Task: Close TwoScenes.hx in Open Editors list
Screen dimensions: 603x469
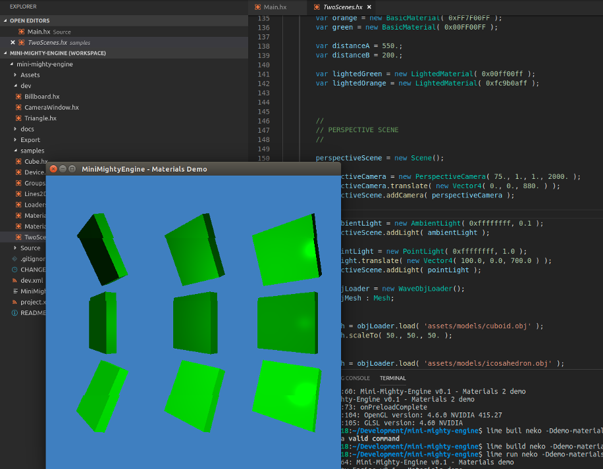Action: [13, 42]
